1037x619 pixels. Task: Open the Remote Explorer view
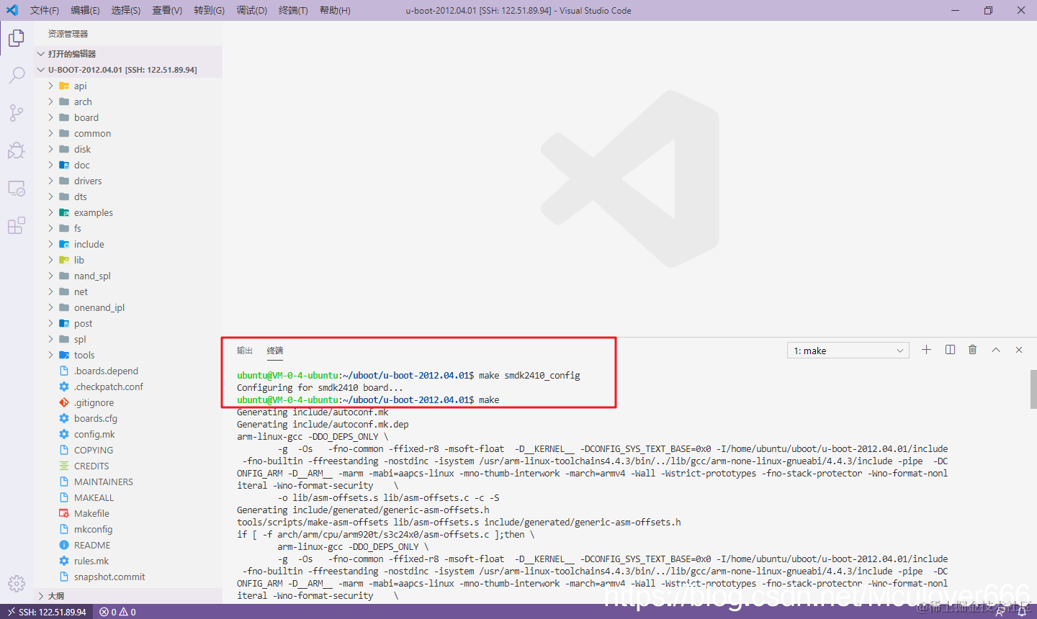click(x=17, y=188)
